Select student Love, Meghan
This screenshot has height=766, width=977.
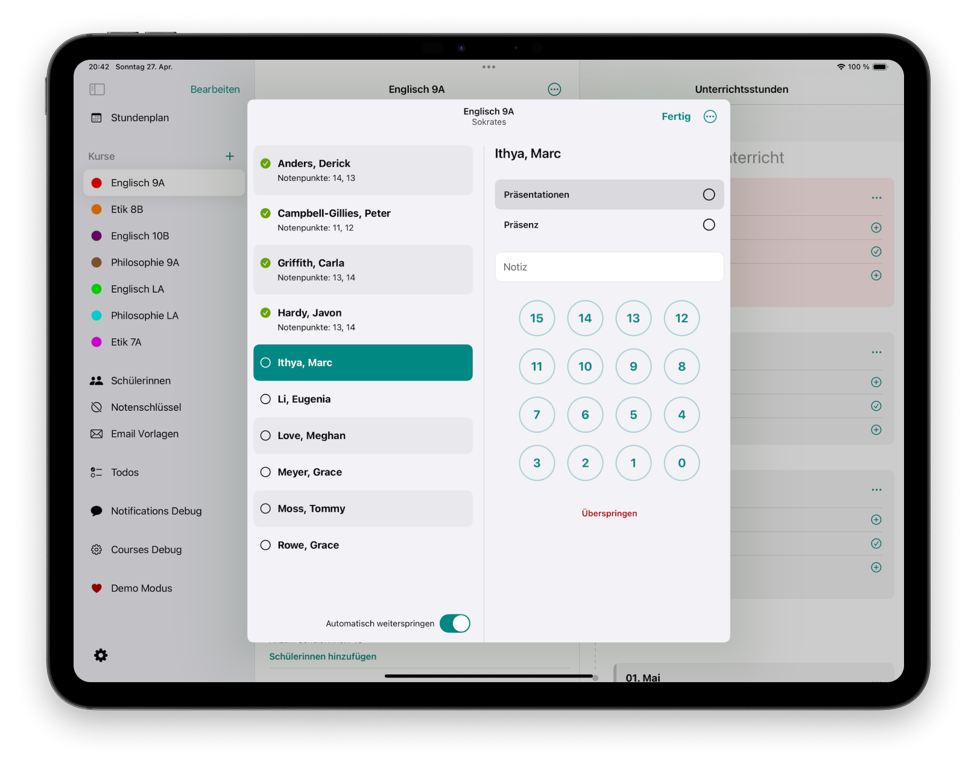(363, 435)
